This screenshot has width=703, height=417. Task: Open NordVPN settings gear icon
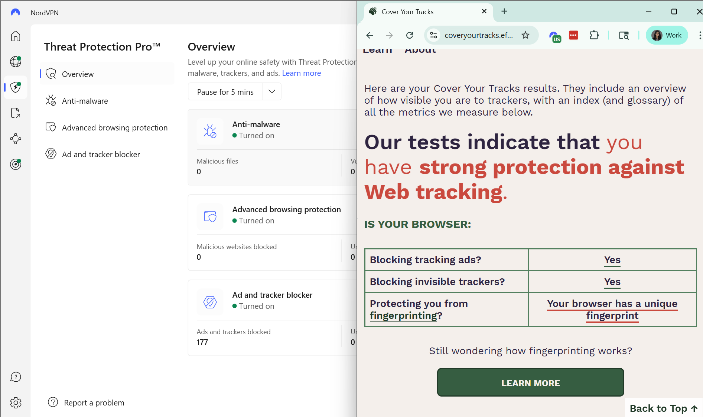16,403
